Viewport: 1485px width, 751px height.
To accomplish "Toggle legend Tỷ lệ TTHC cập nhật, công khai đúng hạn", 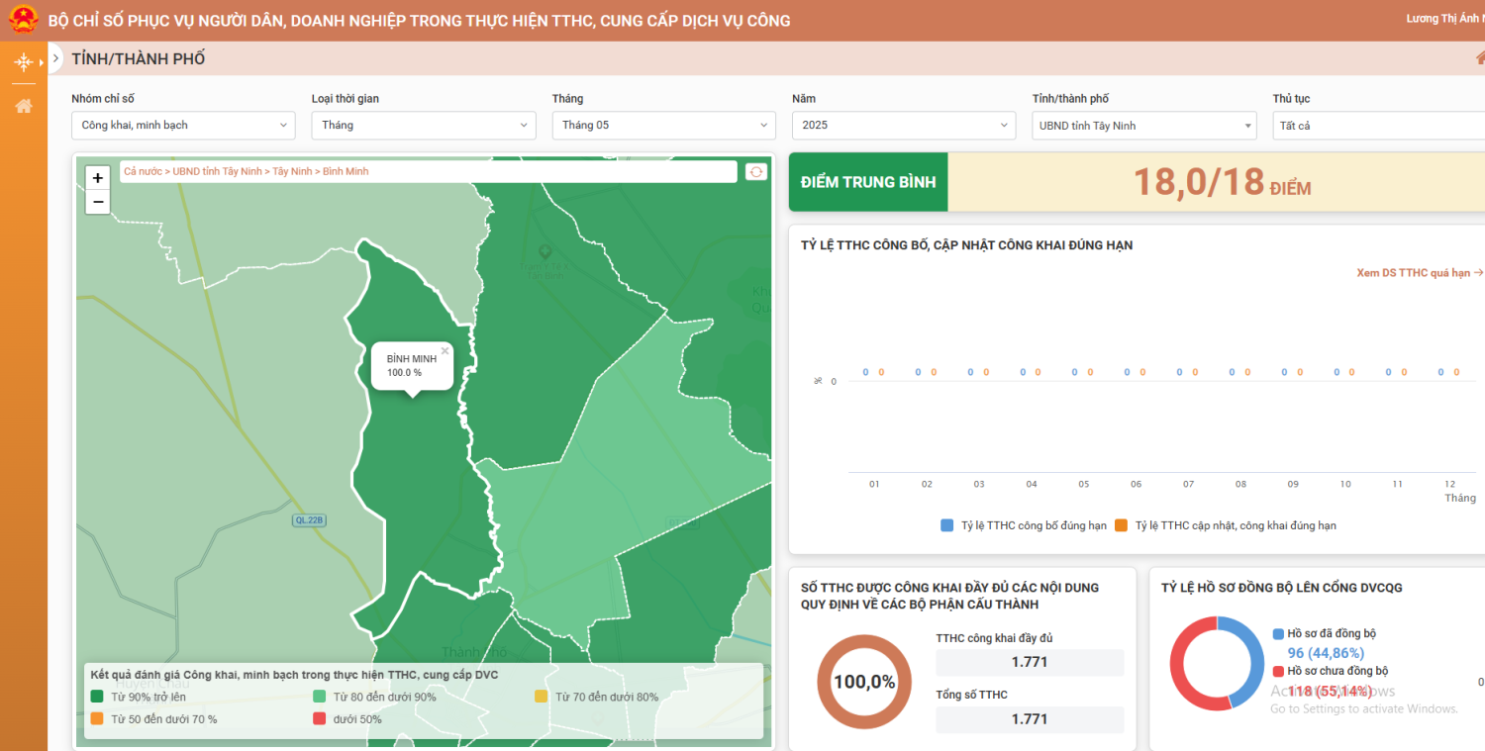I will pos(1226,525).
